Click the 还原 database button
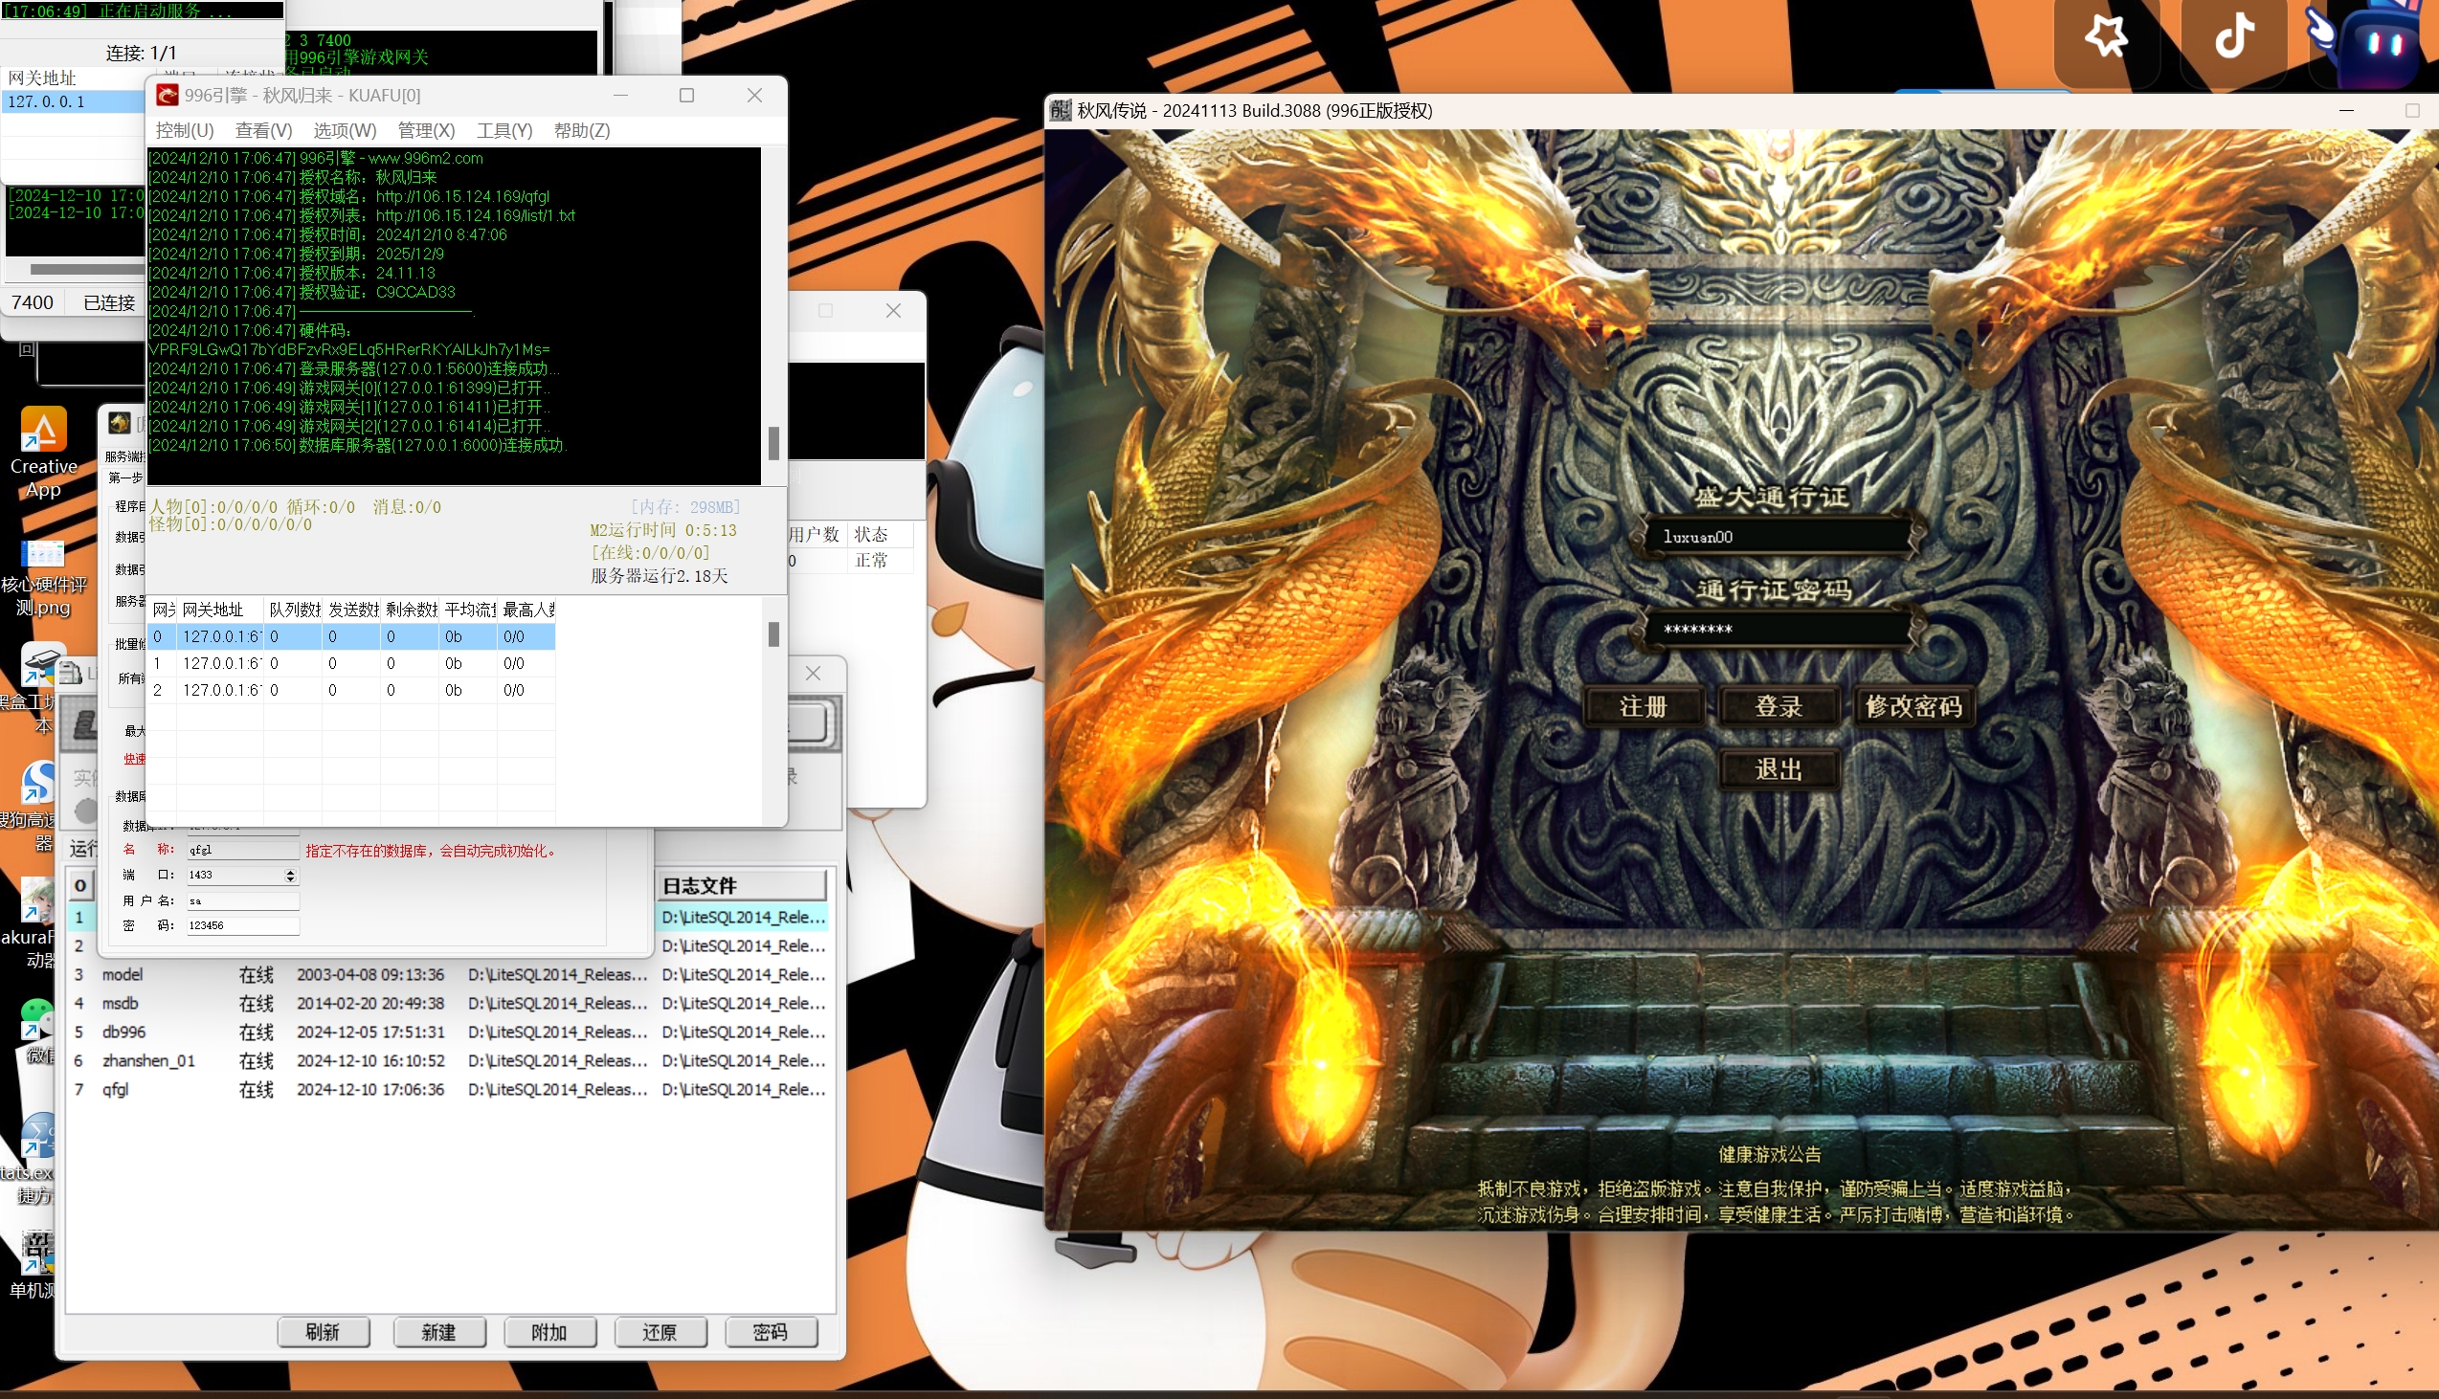Viewport: 2439px width, 1399px height. 660,1332
